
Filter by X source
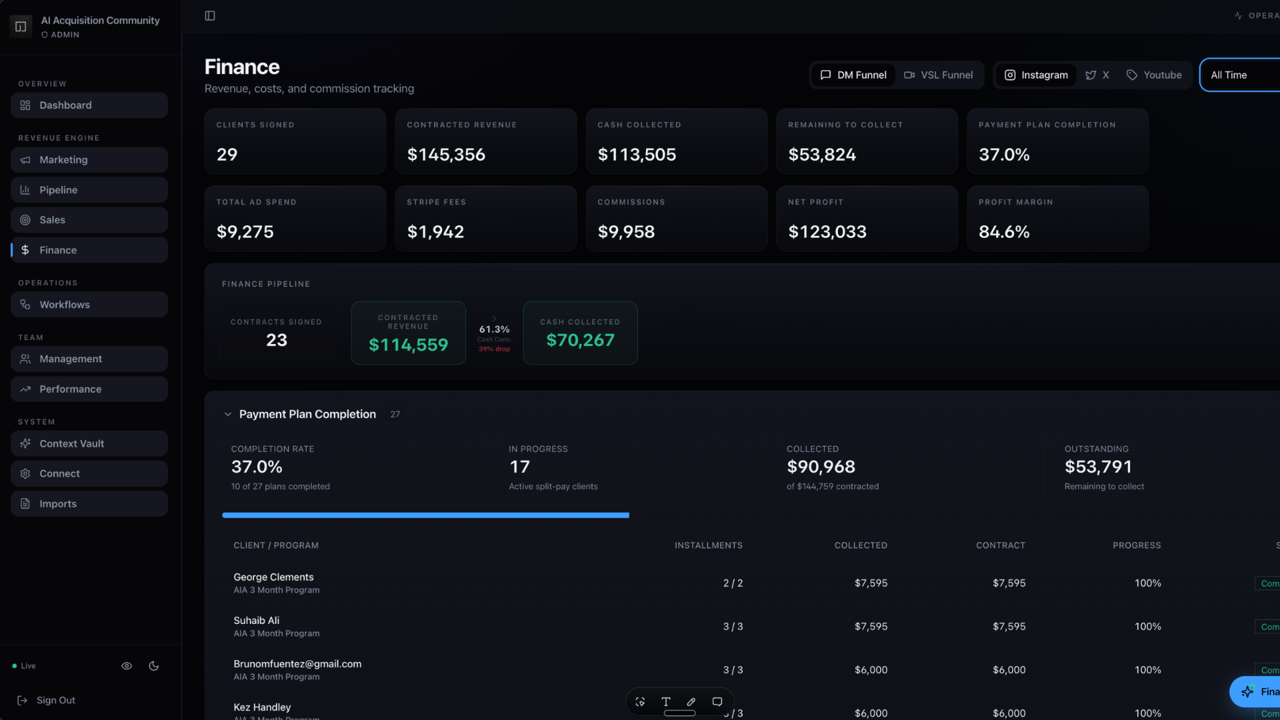tap(1097, 75)
